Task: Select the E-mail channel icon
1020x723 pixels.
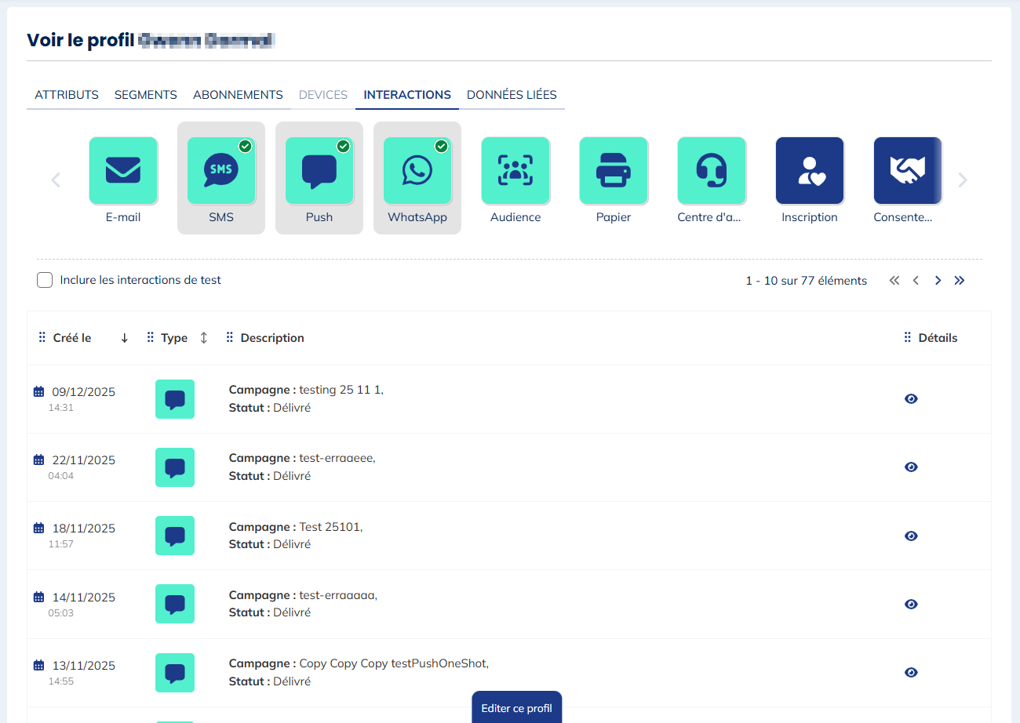Action: pos(123,171)
